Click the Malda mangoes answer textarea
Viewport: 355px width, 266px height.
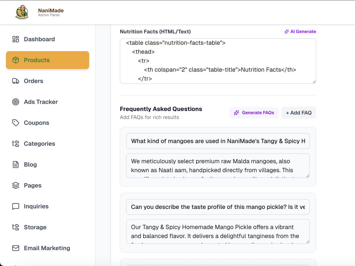pos(218,166)
